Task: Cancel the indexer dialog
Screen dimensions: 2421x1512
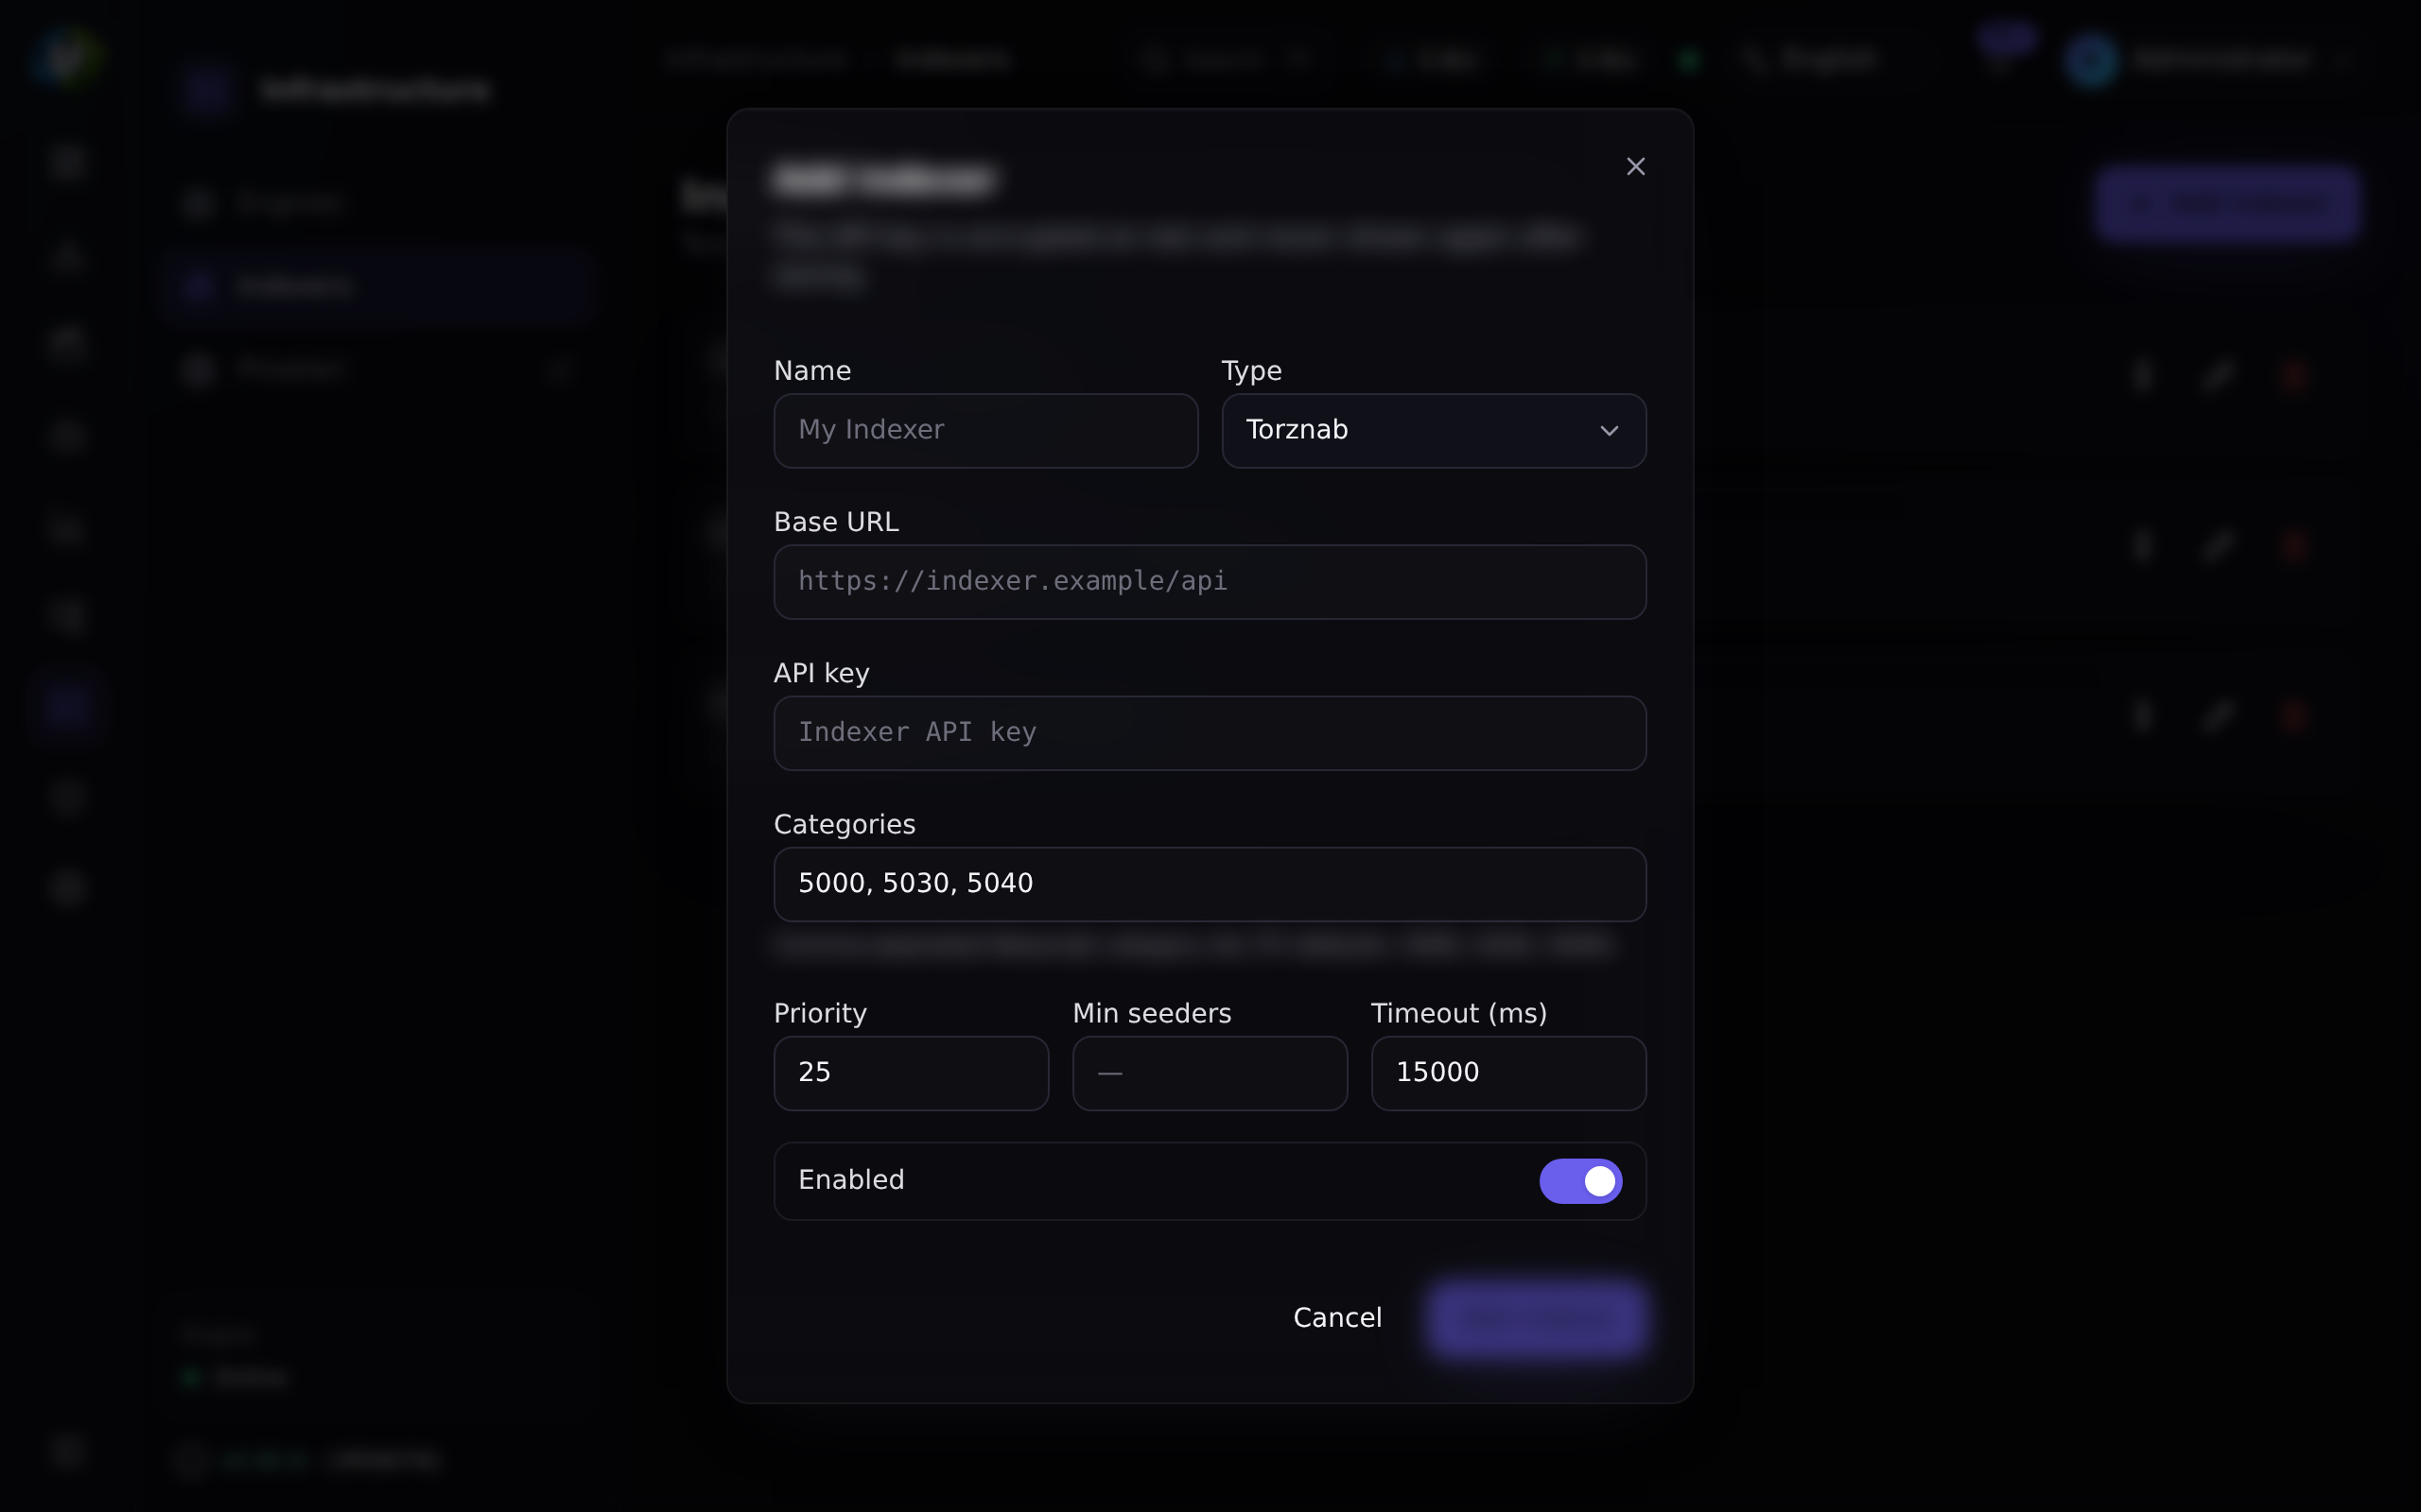Action: click(1336, 1318)
